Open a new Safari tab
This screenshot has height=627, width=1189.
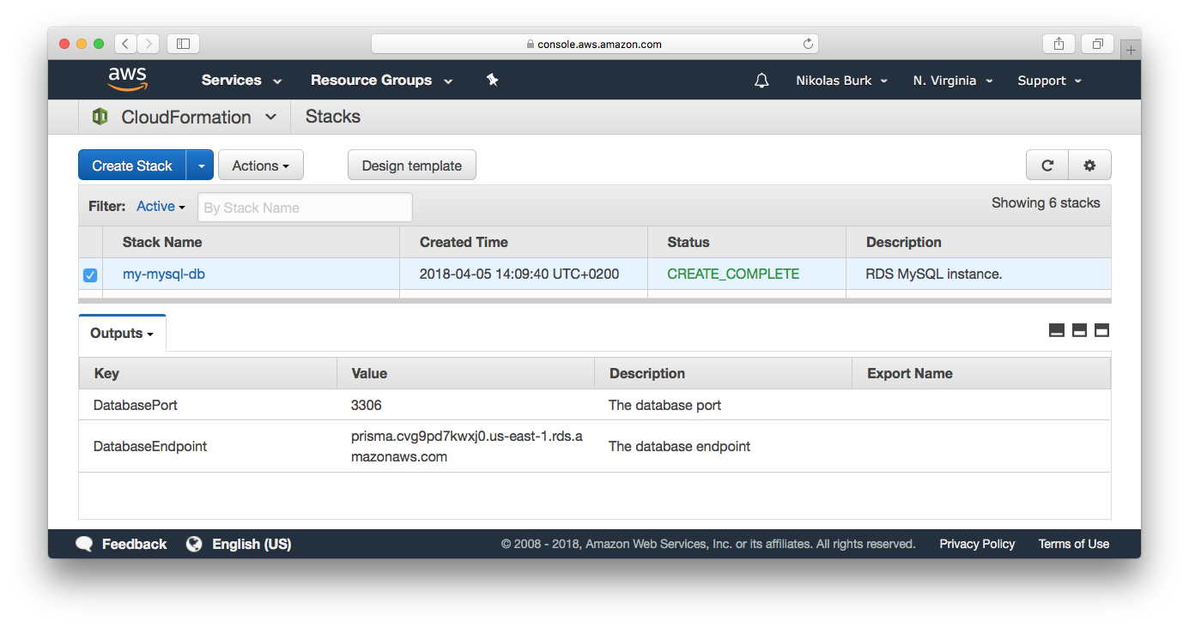(1131, 50)
